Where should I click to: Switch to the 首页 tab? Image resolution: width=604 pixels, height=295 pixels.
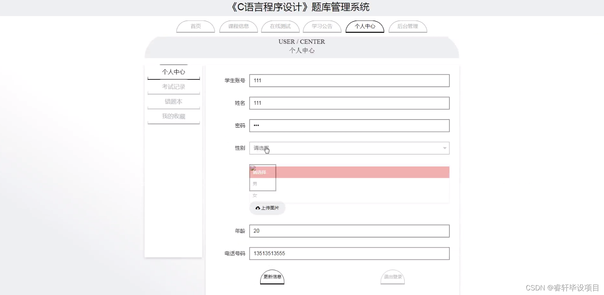195,27
